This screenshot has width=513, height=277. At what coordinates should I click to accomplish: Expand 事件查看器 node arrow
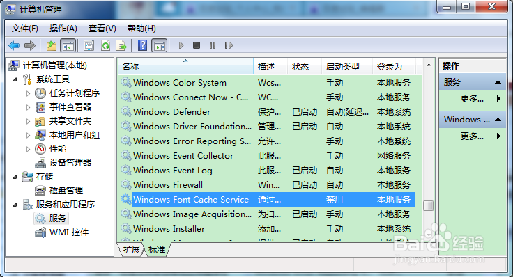(x=28, y=107)
